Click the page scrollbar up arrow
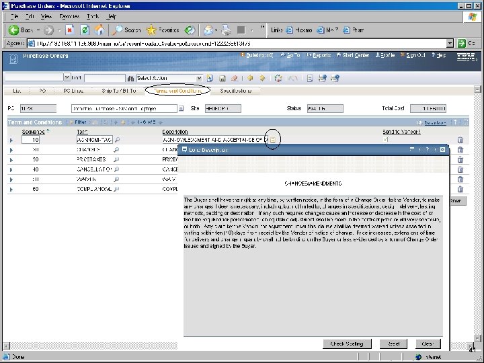 [477, 89]
